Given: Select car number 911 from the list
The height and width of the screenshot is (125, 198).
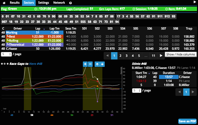Looking at the screenshot, I should (x=160, y=16).
